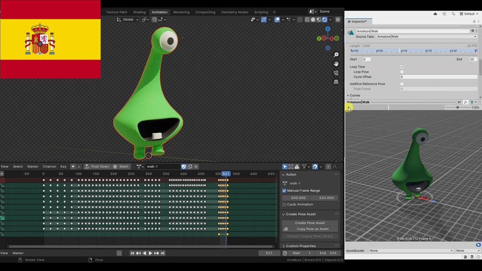
Task: Switch to the Texture Paint workspace tab
Action: point(117,12)
